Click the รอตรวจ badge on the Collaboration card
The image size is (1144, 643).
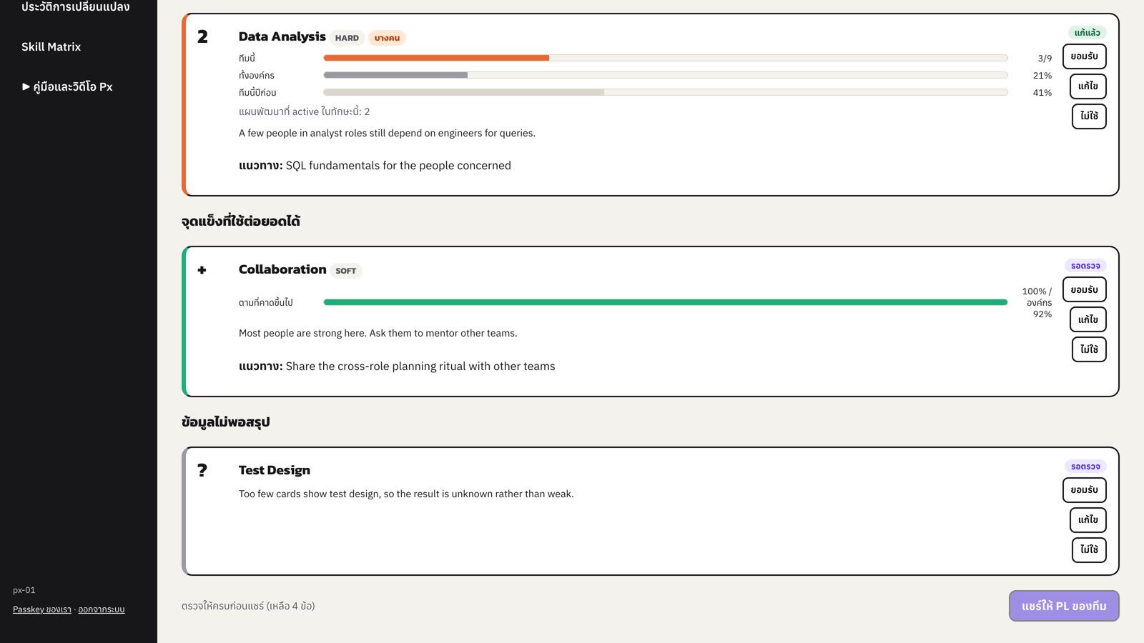[x=1085, y=266]
